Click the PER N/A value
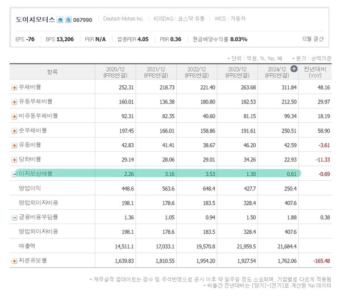This screenshot has height=303, width=341. (x=101, y=39)
